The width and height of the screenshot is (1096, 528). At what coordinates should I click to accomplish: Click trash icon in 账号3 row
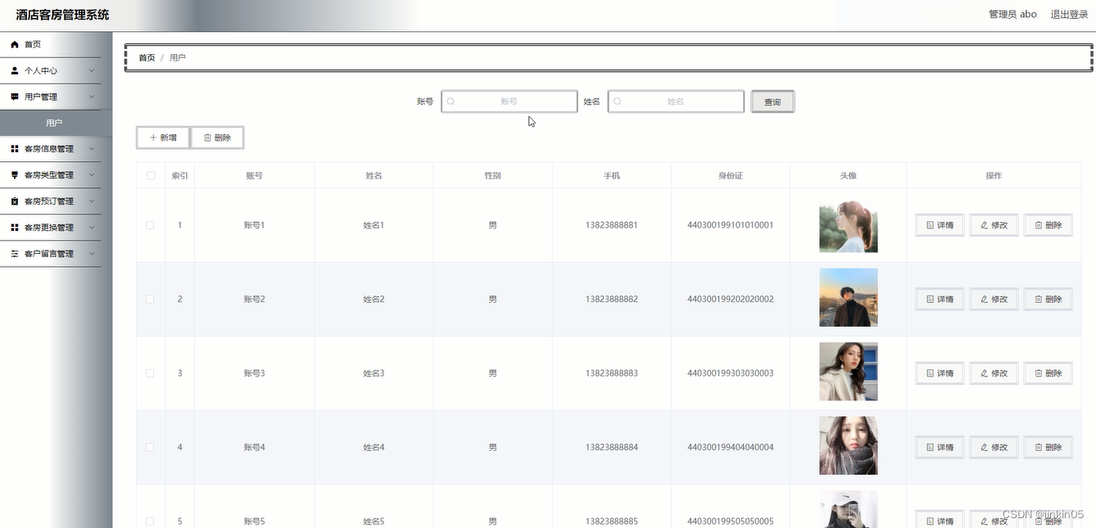pyautogui.click(x=1039, y=373)
